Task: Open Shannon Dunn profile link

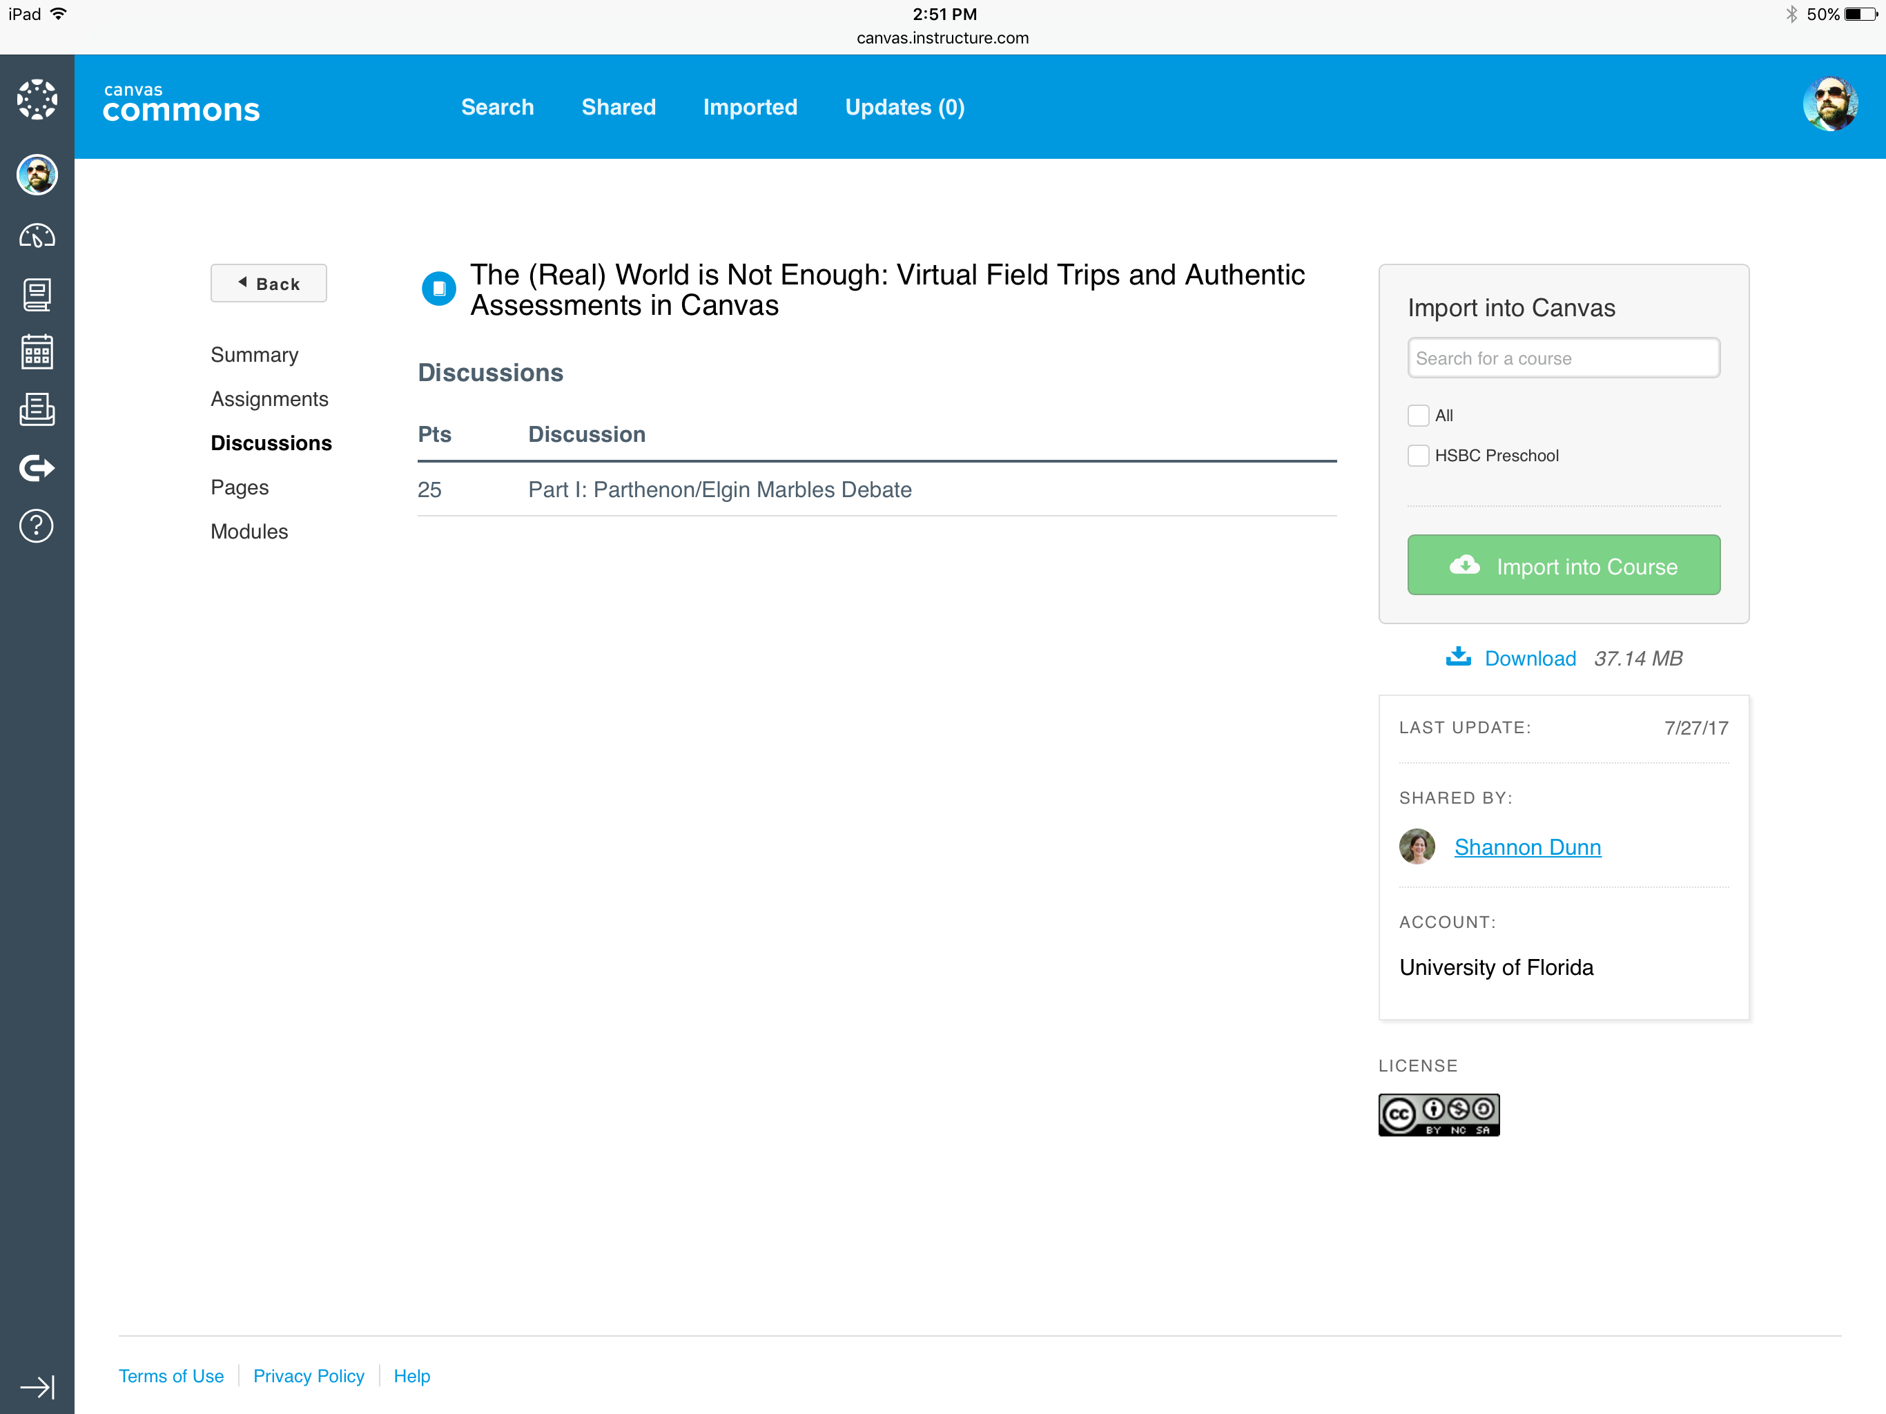Action: click(x=1527, y=847)
